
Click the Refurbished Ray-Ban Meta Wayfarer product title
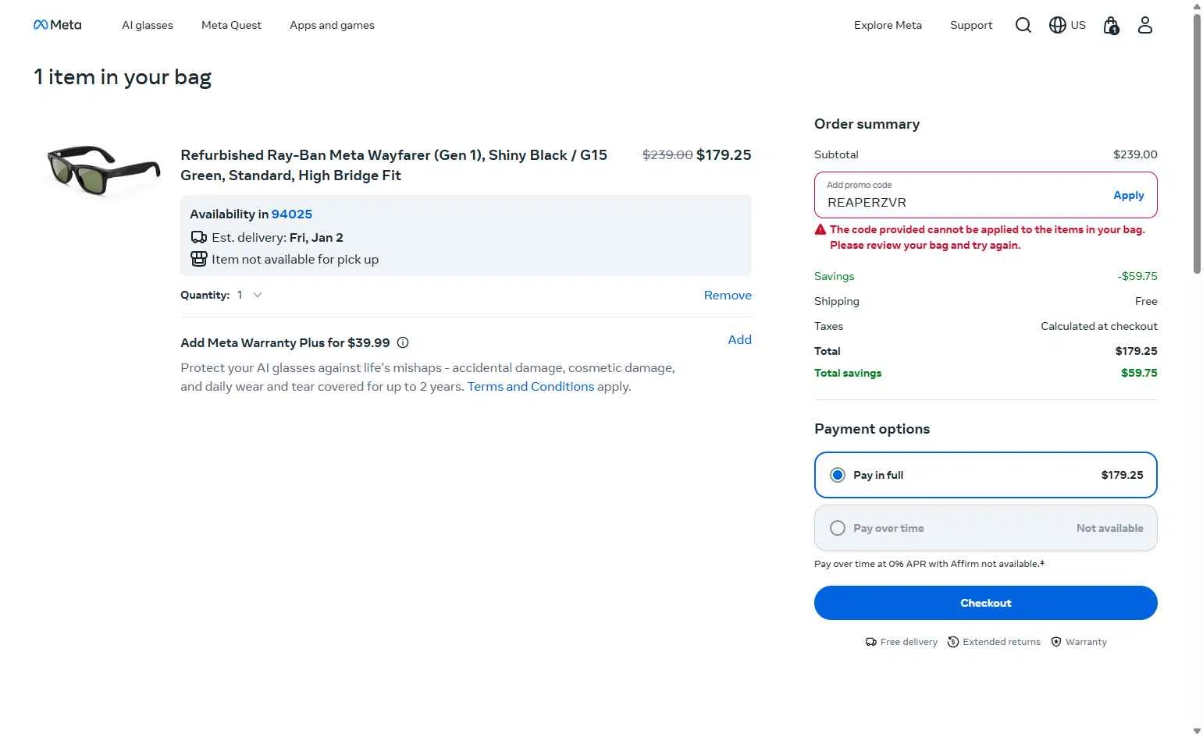394,165
